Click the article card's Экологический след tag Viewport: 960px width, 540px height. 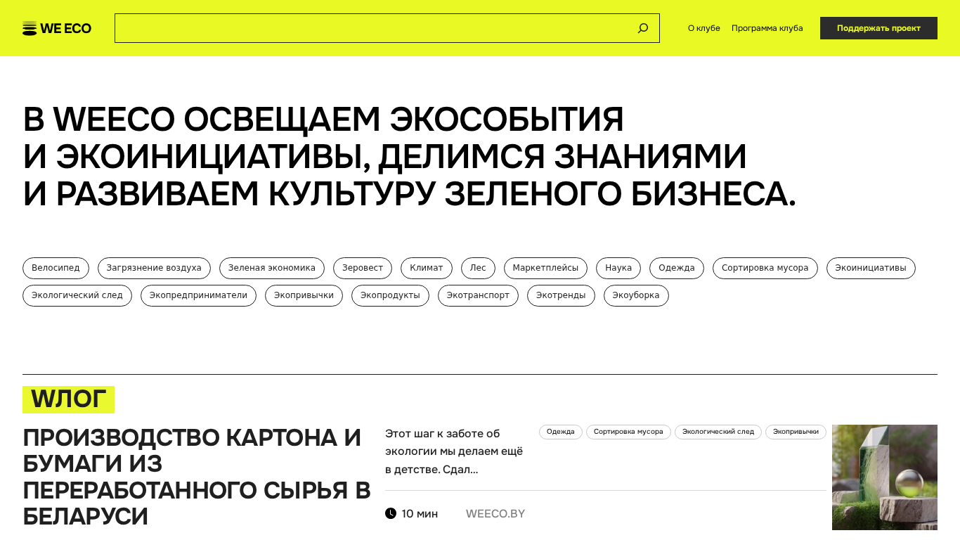tap(718, 432)
